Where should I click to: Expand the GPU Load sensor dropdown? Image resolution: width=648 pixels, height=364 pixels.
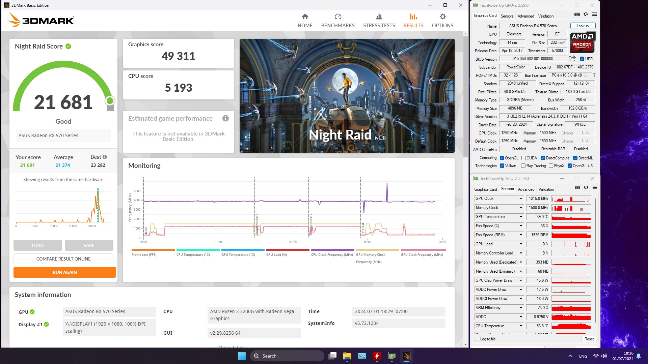521,244
